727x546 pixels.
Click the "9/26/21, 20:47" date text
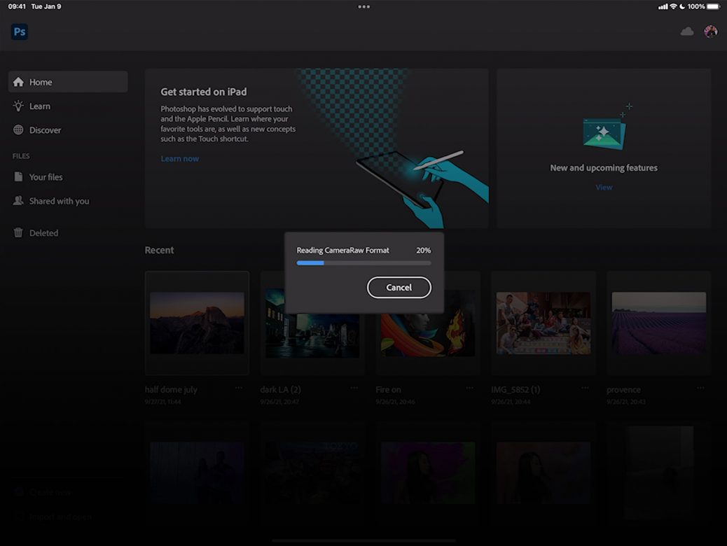click(x=279, y=402)
